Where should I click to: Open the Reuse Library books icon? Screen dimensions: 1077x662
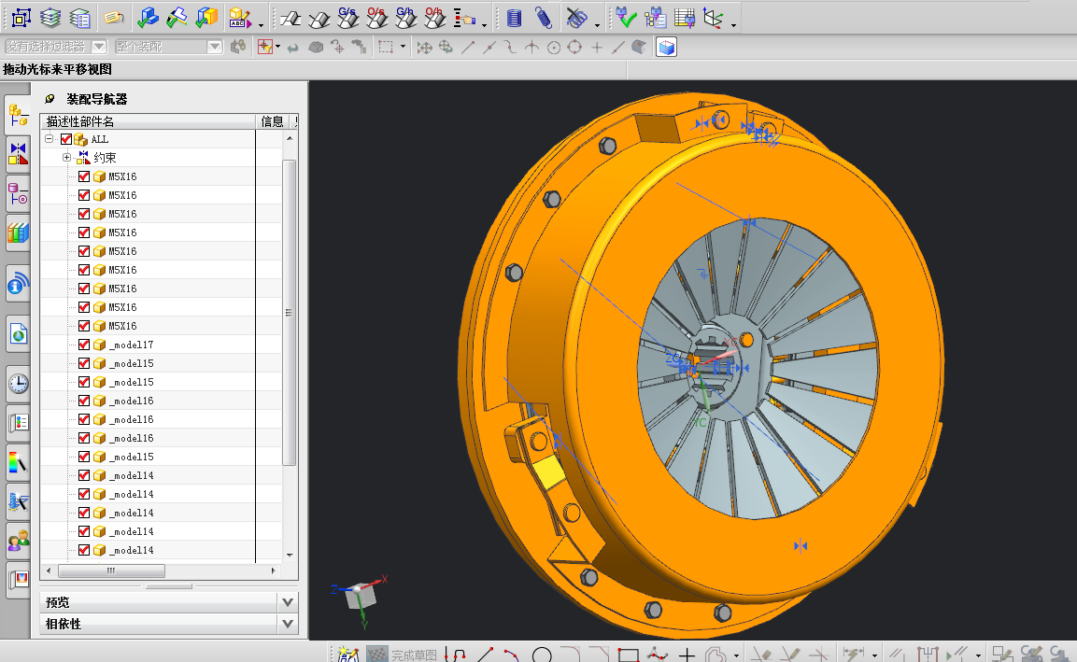tap(18, 232)
